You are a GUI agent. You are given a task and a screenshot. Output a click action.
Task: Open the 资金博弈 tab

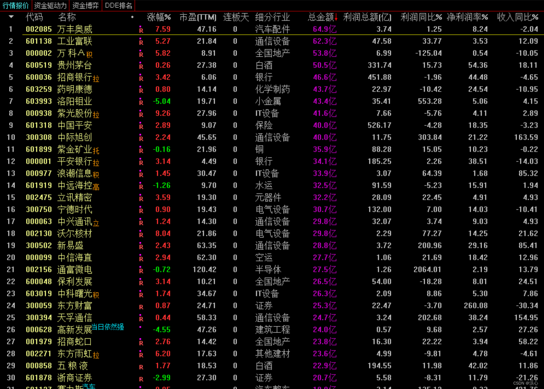[x=85, y=5]
